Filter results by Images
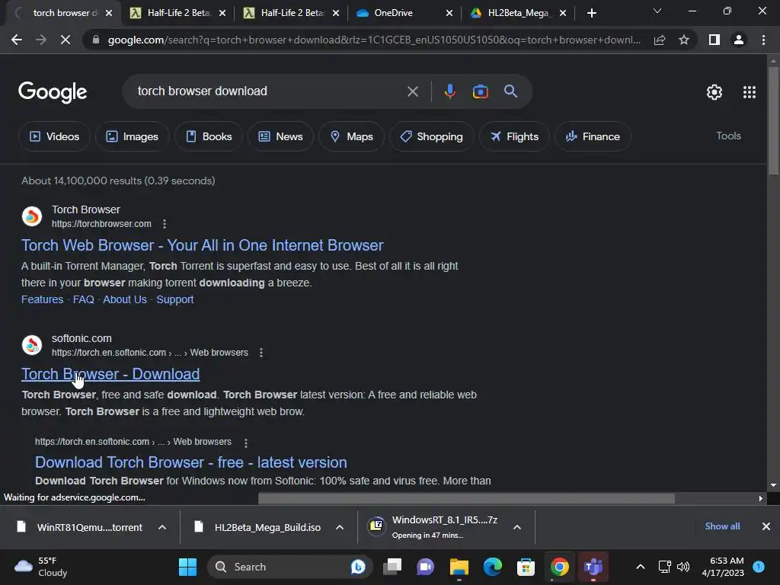 coord(133,136)
